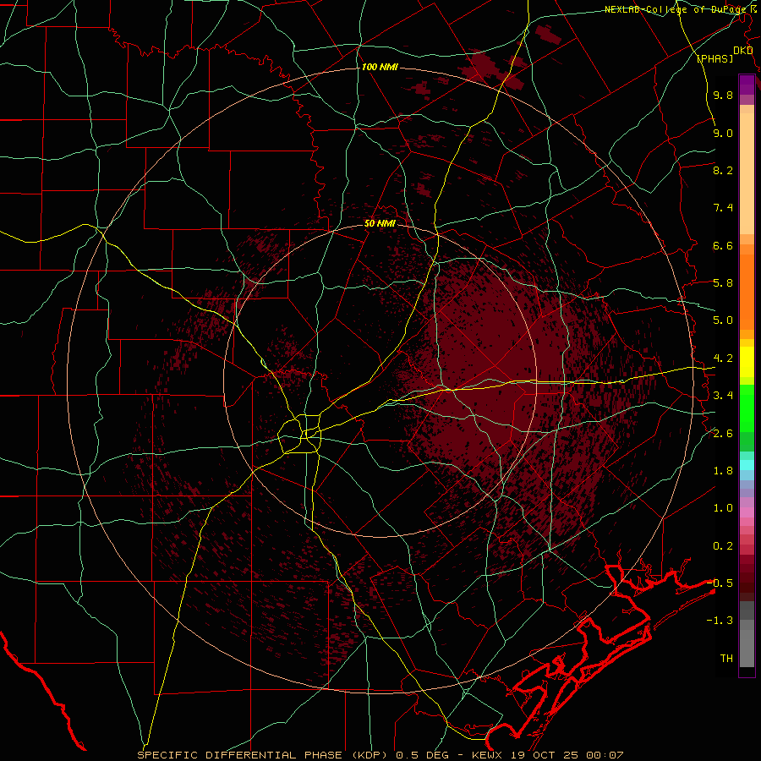
Task: Click the '50 NMI' range ring label
Action: pyautogui.click(x=380, y=224)
